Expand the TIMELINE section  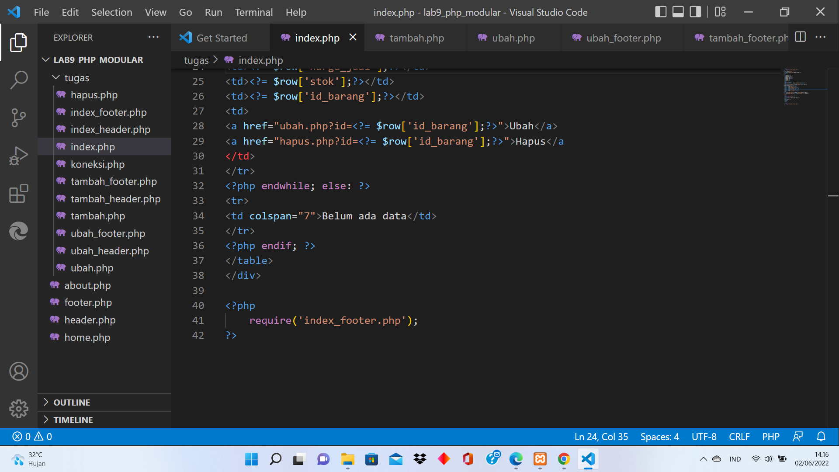(x=73, y=420)
